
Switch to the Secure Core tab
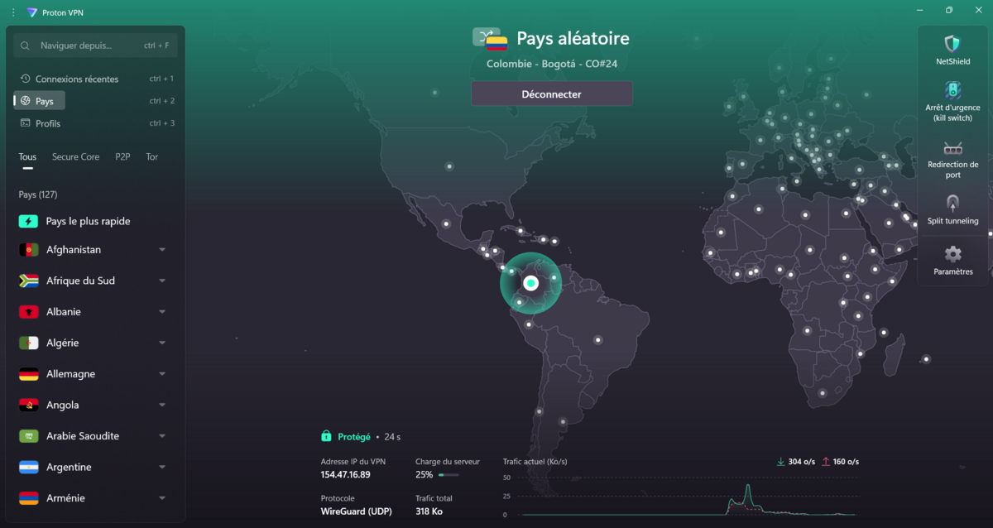[75, 156]
